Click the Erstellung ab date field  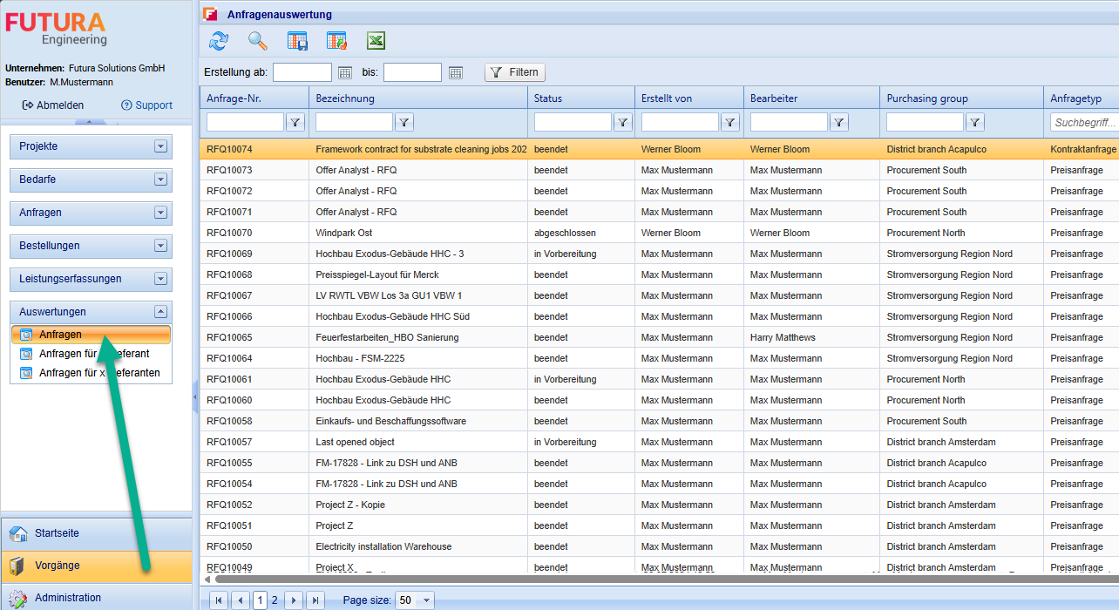click(x=302, y=72)
